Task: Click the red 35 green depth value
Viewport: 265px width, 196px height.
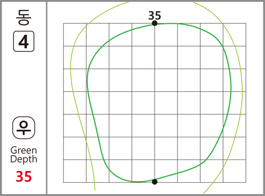Action: (24, 176)
